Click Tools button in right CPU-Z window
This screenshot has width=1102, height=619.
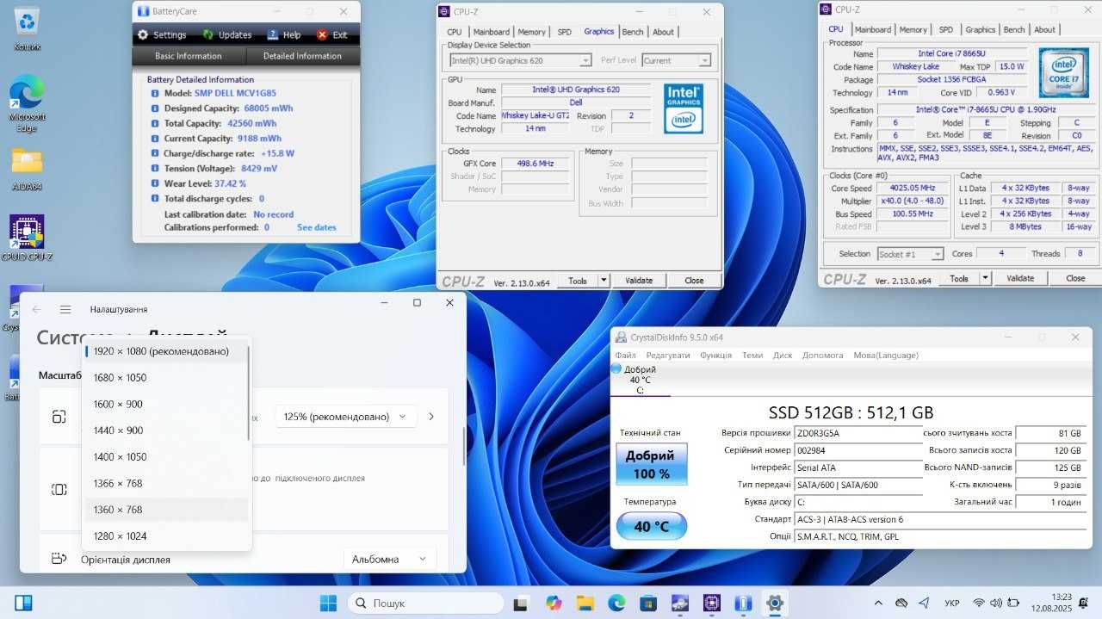click(958, 278)
